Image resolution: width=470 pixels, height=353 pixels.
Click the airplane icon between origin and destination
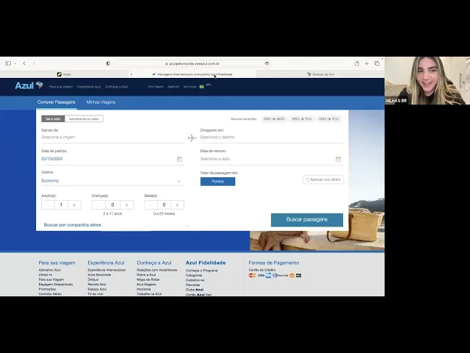click(x=192, y=138)
